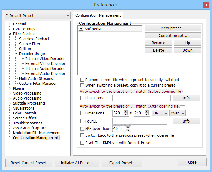Open External Audio Decoder settings
This screenshot has height=172, width=212.
pos(45,74)
